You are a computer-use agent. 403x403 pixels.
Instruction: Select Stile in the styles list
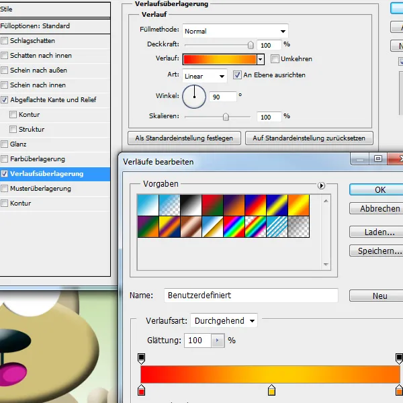(55, 9)
